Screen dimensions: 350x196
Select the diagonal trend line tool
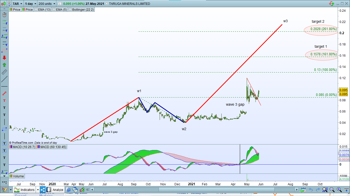point(4,79)
